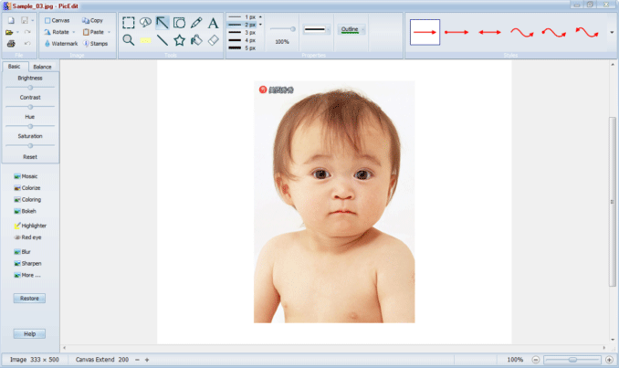Viewport: 619px width, 368px height.
Task: Open the Save dropdown arrow
Action: point(32,20)
